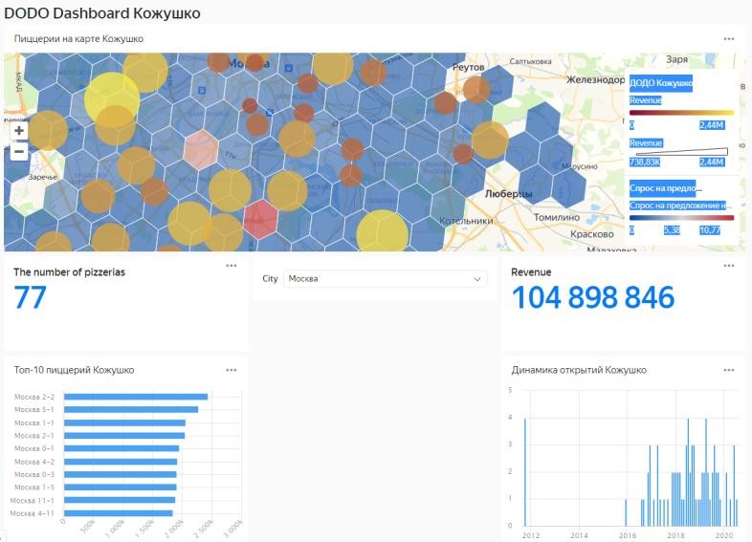The image size is (752, 542).
Task: Click the 2012 bar in openings chart
Action: (x=525, y=472)
